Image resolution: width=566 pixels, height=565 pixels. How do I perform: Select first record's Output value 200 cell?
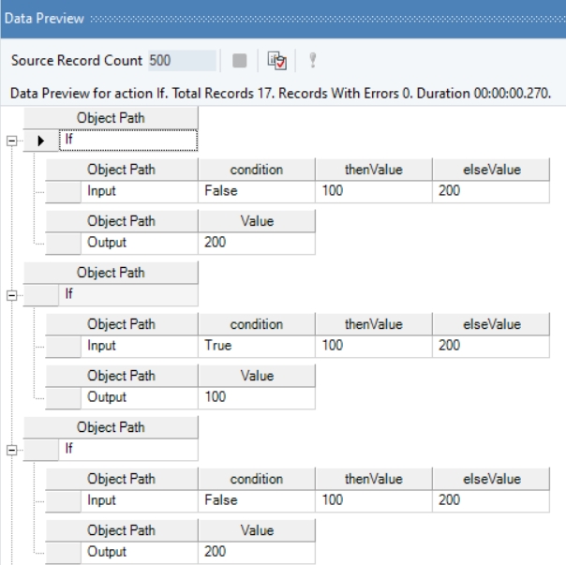tap(256, 243)
